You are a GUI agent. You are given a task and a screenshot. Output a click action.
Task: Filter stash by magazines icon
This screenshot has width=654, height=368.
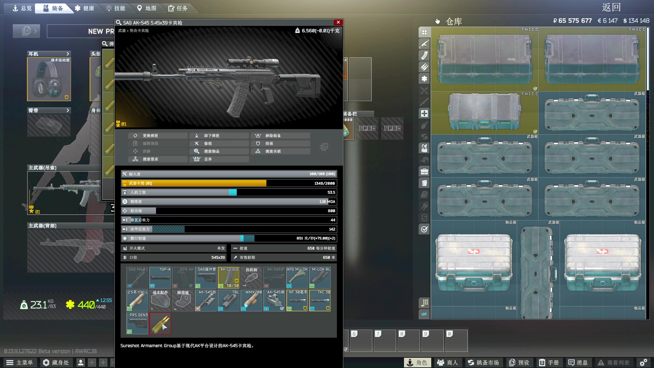tap(424, 56)
